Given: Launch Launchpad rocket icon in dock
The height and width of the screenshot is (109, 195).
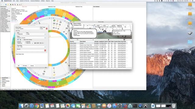Looking at the screenshot, I should 27,106.
